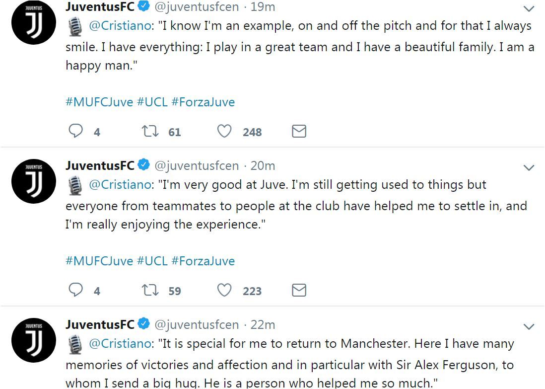Open the #MUFCJuve hashtag from the top tweet

click(x=99, y=101)
